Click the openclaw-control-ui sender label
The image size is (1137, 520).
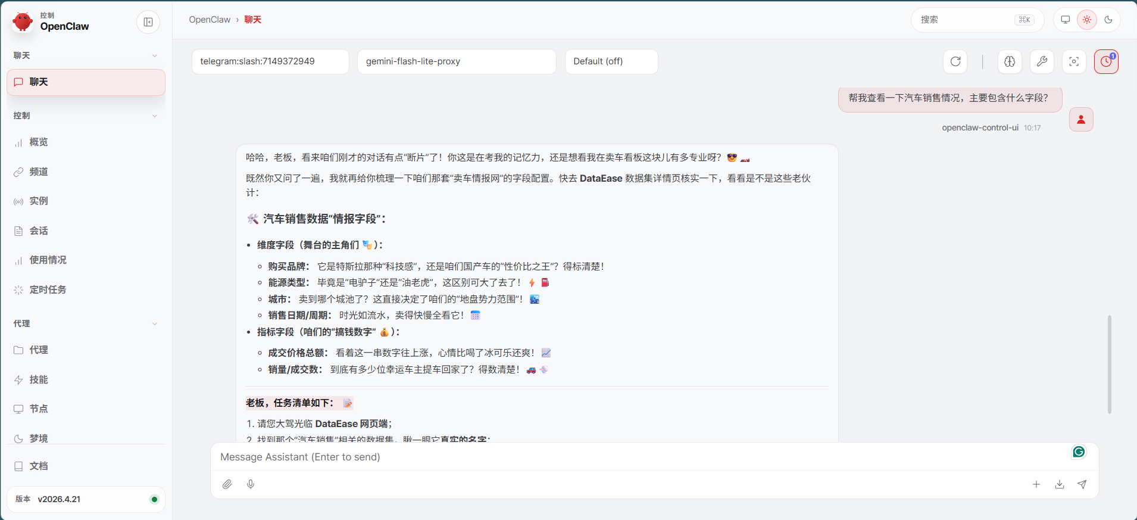tap(980, 127)
